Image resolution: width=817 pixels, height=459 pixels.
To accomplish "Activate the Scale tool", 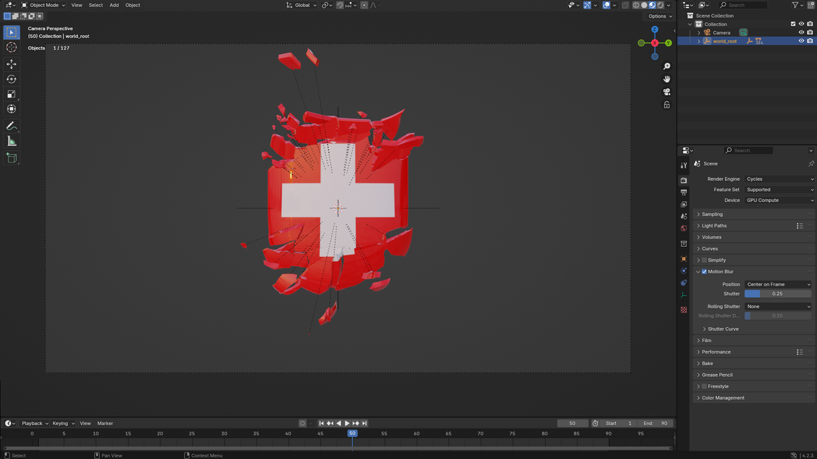I will (x=12, y=94).
